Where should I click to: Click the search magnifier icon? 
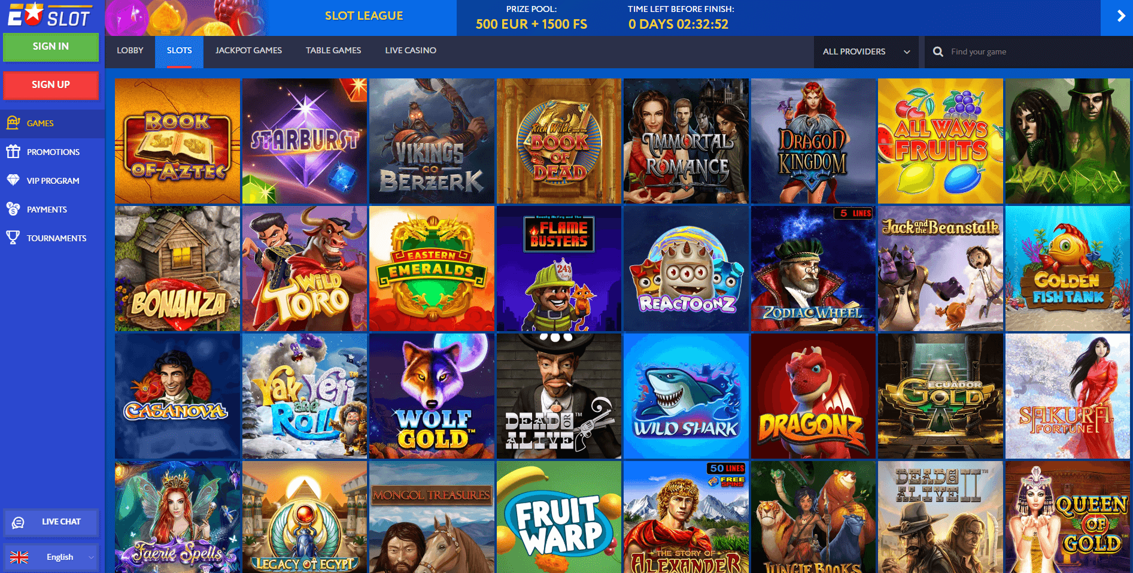[x=938, y=51]
